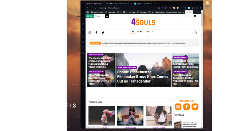233x131 pixels.
Task: Open Shock: Blockbuster Filmmaker Bruce Knox article
Action: 143,76
